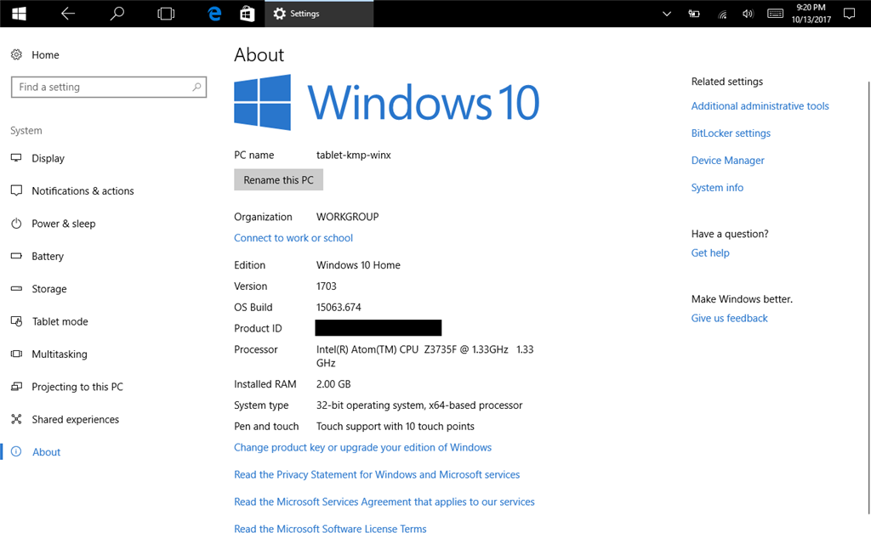This screenshot has width=871, height=544.
Task: Click the Display monitor icon in sidebar
Action: pos(17,157)
